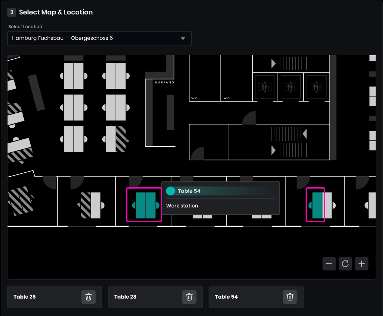383x316 pixels.
Task: Reset the map view rotation icon
Action: 345,264
